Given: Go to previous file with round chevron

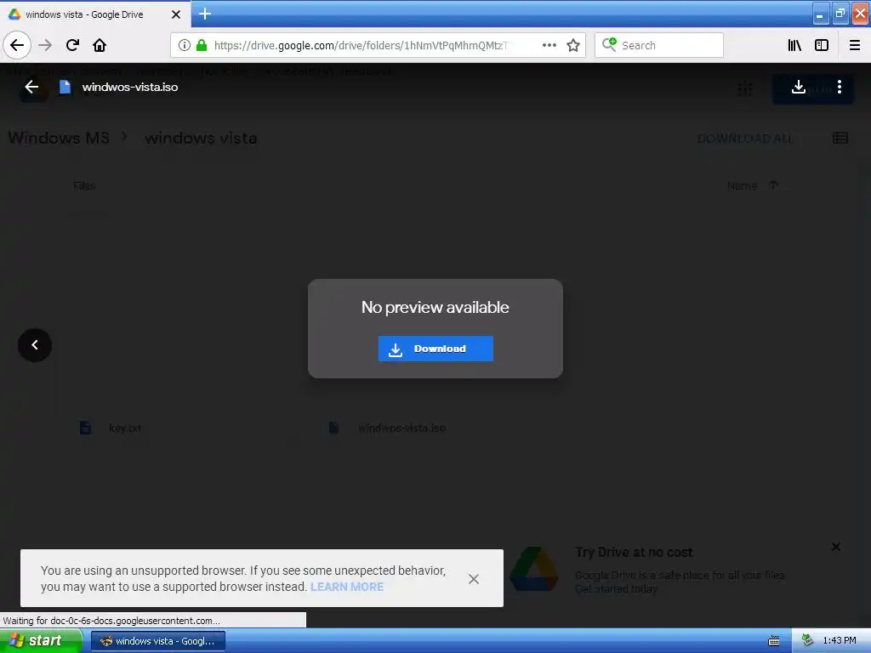Looking at the screenshot, I should click(34, 345).
